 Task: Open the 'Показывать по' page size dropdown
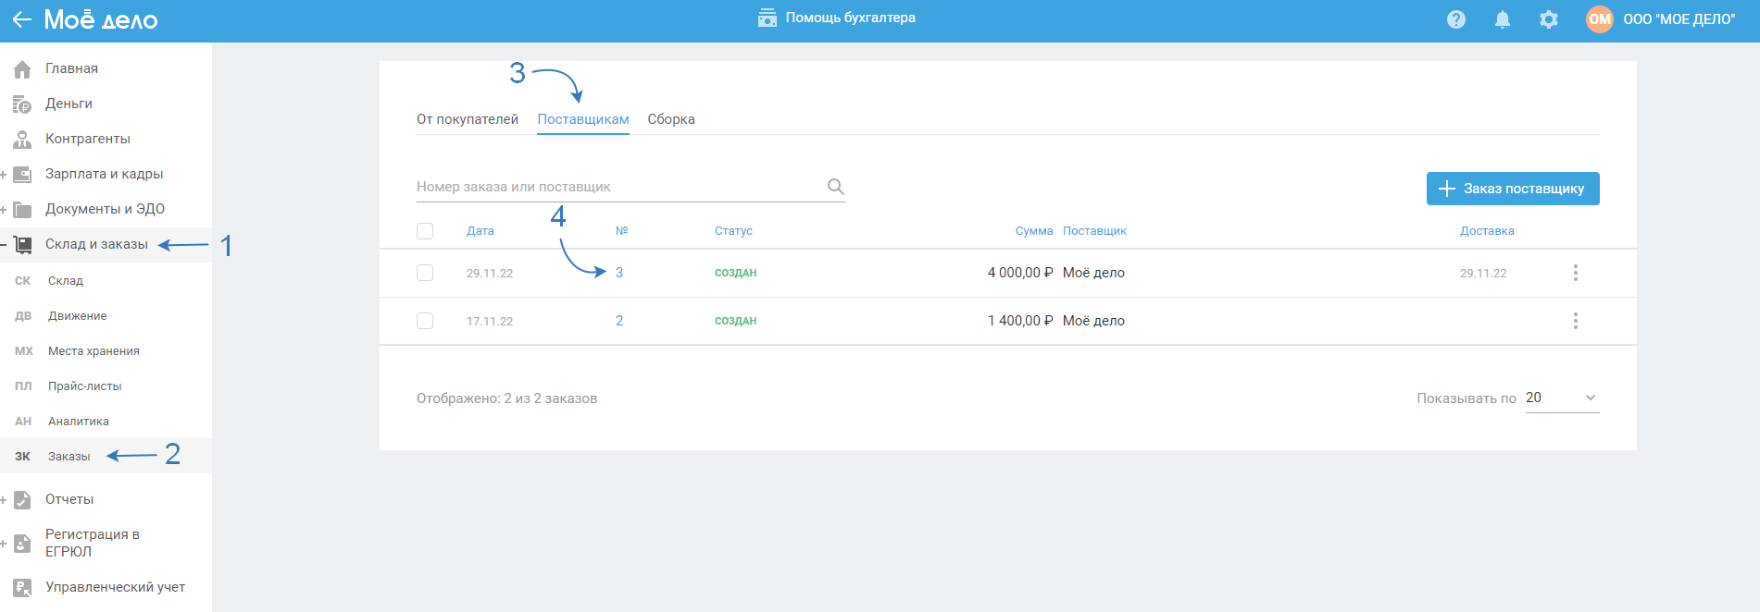click(1562, 398)
